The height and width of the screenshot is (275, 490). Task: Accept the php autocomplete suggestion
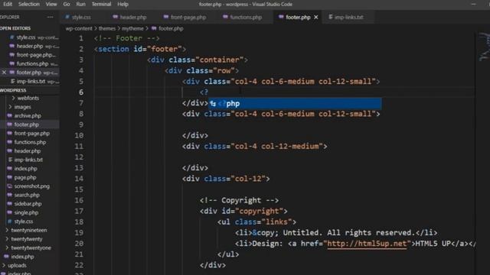[295, 104]
